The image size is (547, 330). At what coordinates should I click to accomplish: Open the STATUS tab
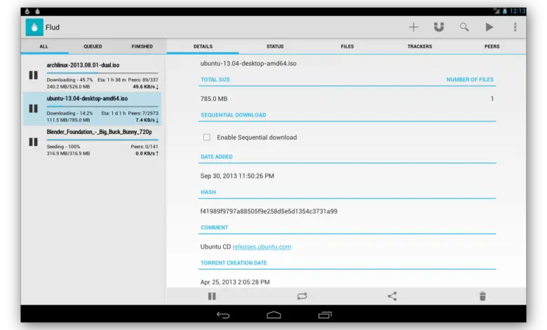click(275, 46)
